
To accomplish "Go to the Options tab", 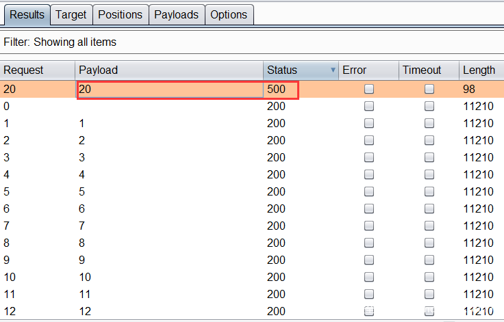I will (x=229, y=14).
